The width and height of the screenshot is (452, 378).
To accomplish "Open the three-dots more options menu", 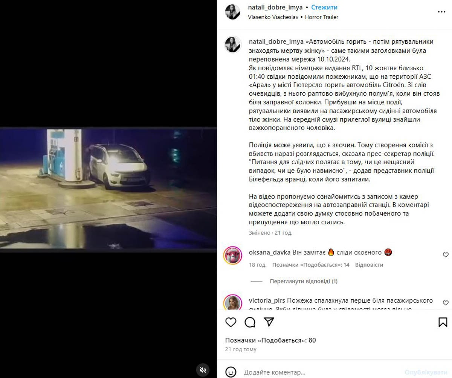I will click(x=441, y=12).
